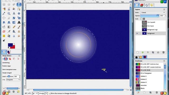Select the Zoom magnifier tool
169x95 pixels.
(x=9, y=13)
